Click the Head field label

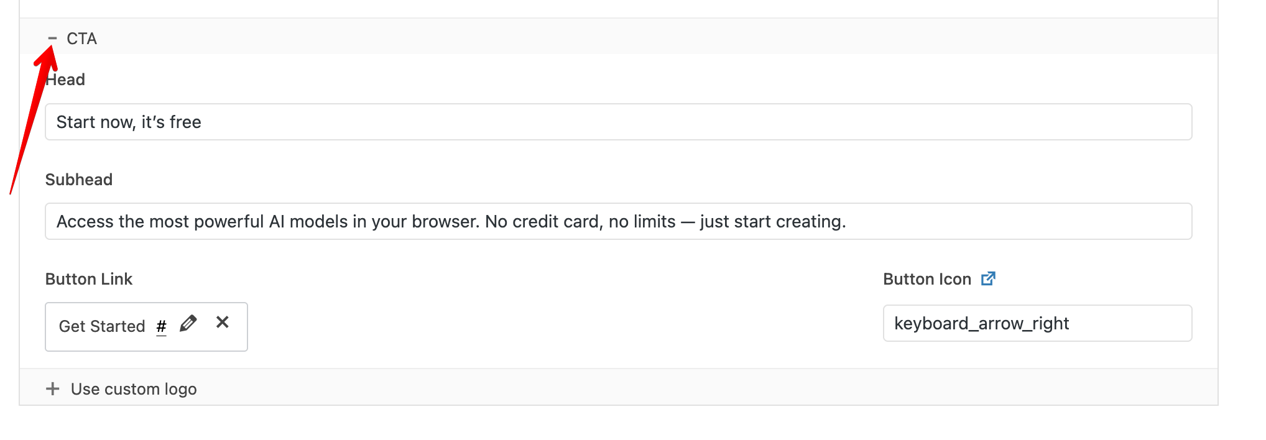(x=66, y=80)
